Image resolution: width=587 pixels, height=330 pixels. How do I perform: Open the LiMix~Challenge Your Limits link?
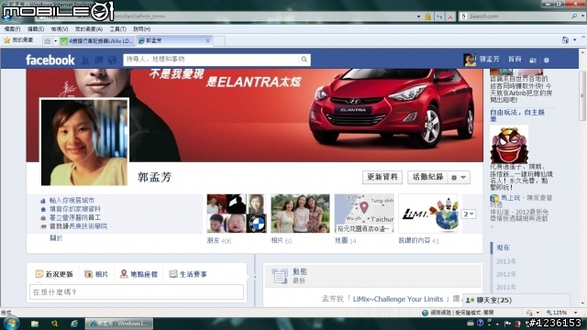pos(398,299)
